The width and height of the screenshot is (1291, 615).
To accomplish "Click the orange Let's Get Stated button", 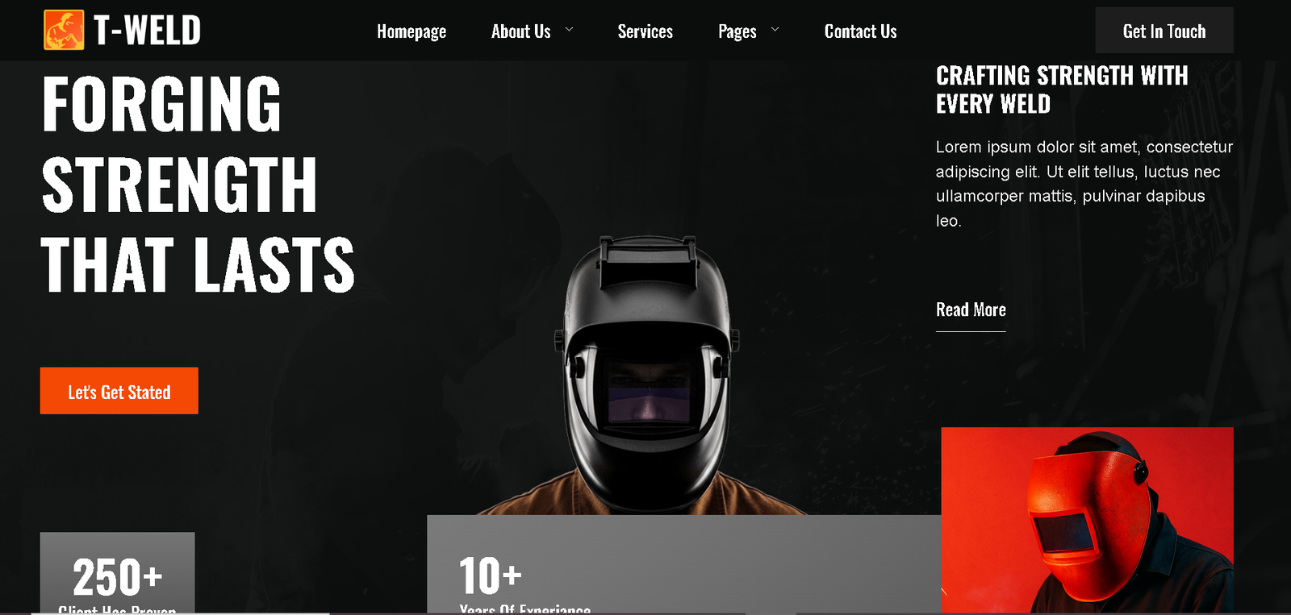I will 119,391.
